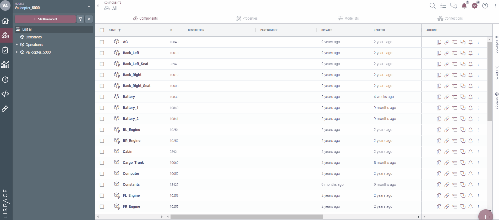The image size is (499, 220).
Task: Open the components cubes sidebar icon
Action: point(5,35)
